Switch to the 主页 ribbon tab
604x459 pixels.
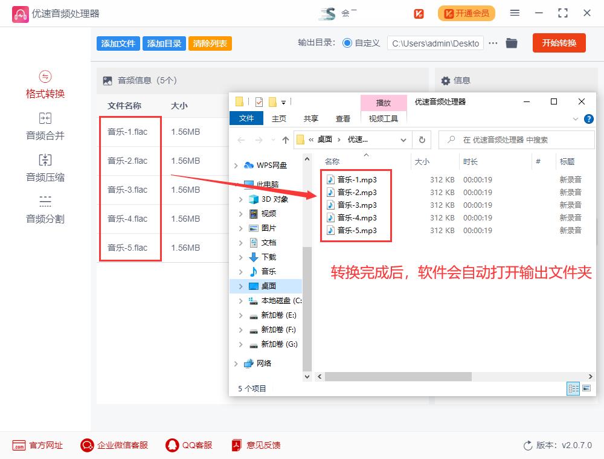click(x=278, y=119)
